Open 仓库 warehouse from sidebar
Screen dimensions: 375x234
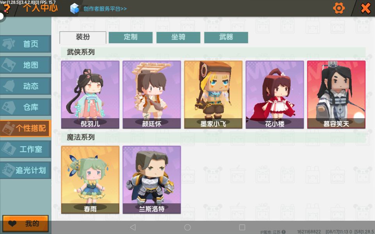26,107
